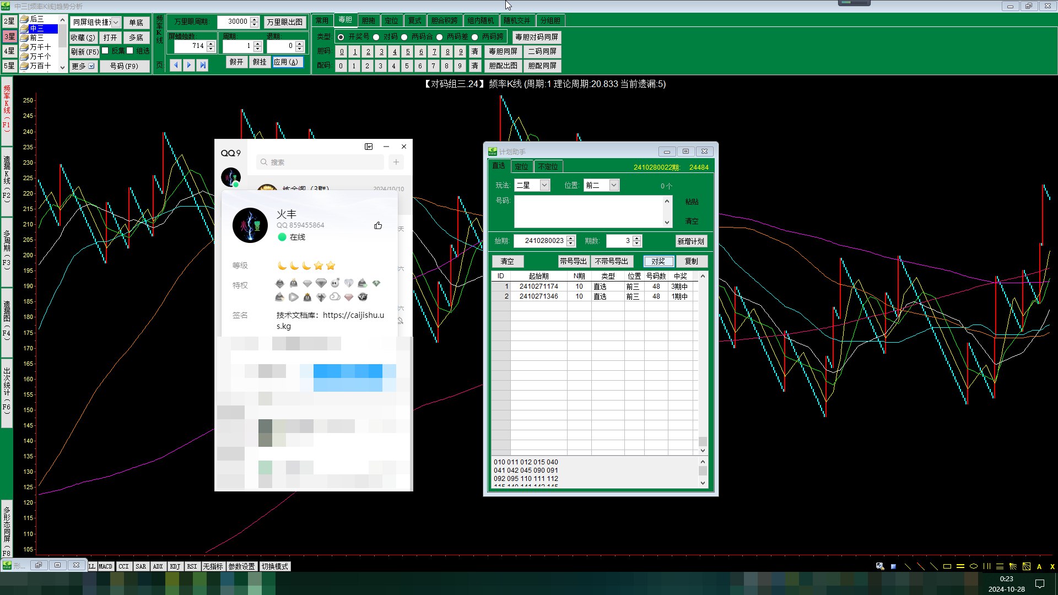This screenshot has height=595, width=1058.
Task: Pick the fan rays drawing tool
Action: pos(1013,566)
